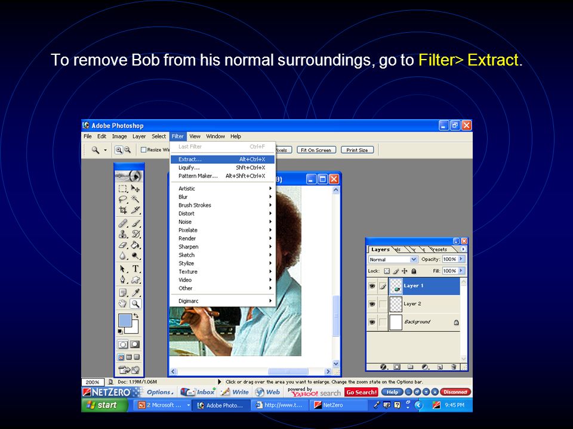The height and width of the screenshot is (429, 573).
Task: Select the Brush tool in toolbox
Action: click(x=135, y=223)
